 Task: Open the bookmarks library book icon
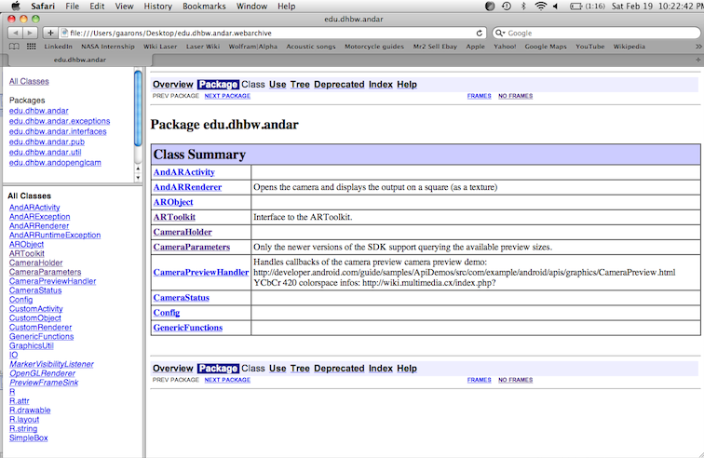point(14,47)
